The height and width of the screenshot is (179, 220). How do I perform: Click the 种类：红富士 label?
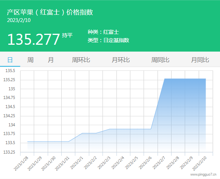coord(103,32)
